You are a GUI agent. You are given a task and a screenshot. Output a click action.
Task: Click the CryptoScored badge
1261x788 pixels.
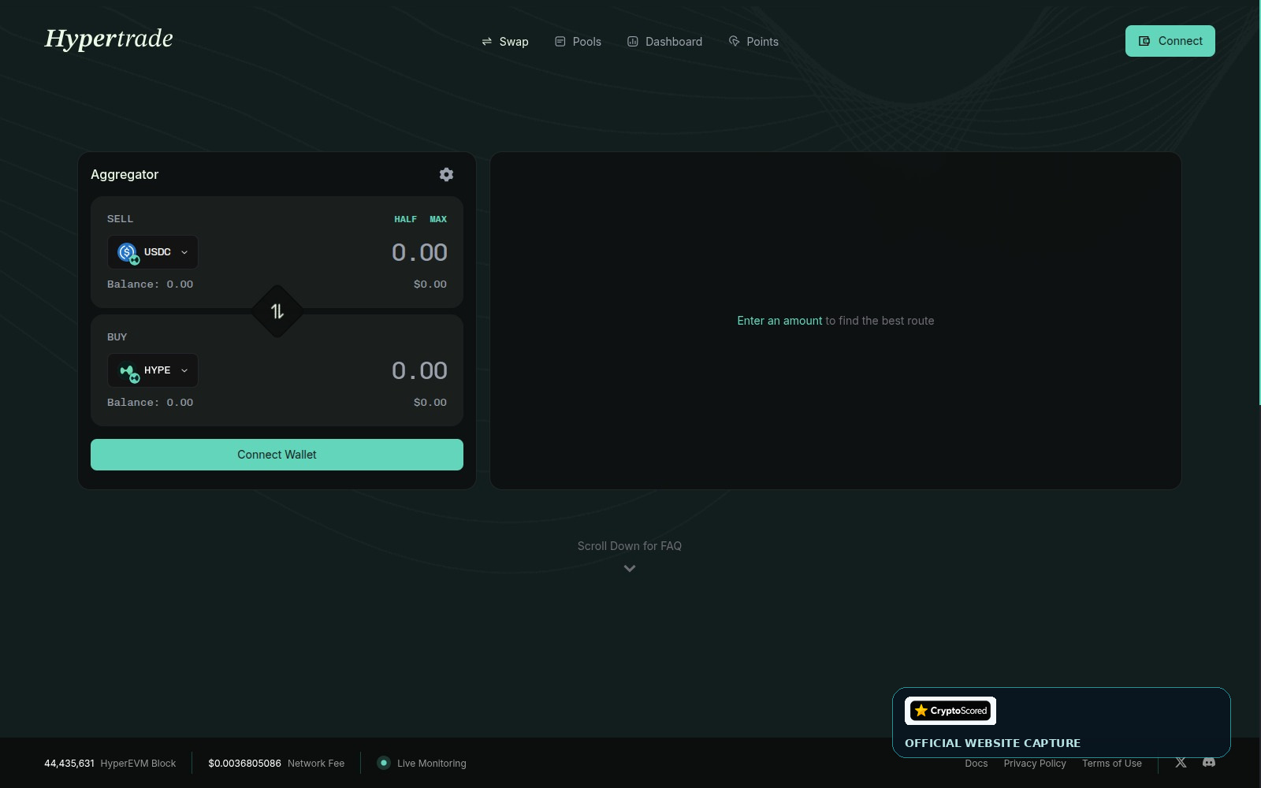point(950,711)
